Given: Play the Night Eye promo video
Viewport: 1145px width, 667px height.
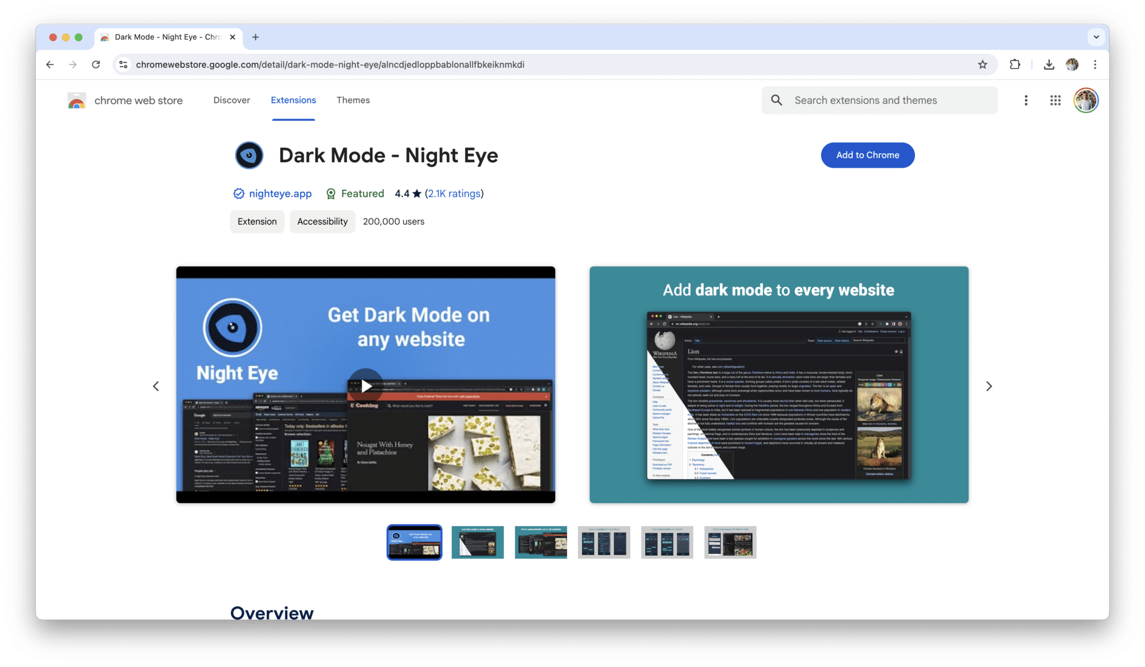Looking at the screenshot, I should click(366, 386).
